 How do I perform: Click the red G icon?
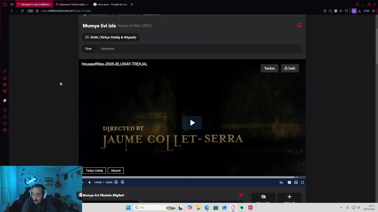pos(299,26)
